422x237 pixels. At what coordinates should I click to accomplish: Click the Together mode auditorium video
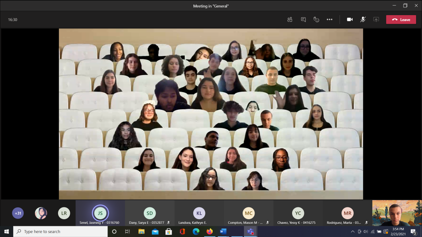point(211,114)
